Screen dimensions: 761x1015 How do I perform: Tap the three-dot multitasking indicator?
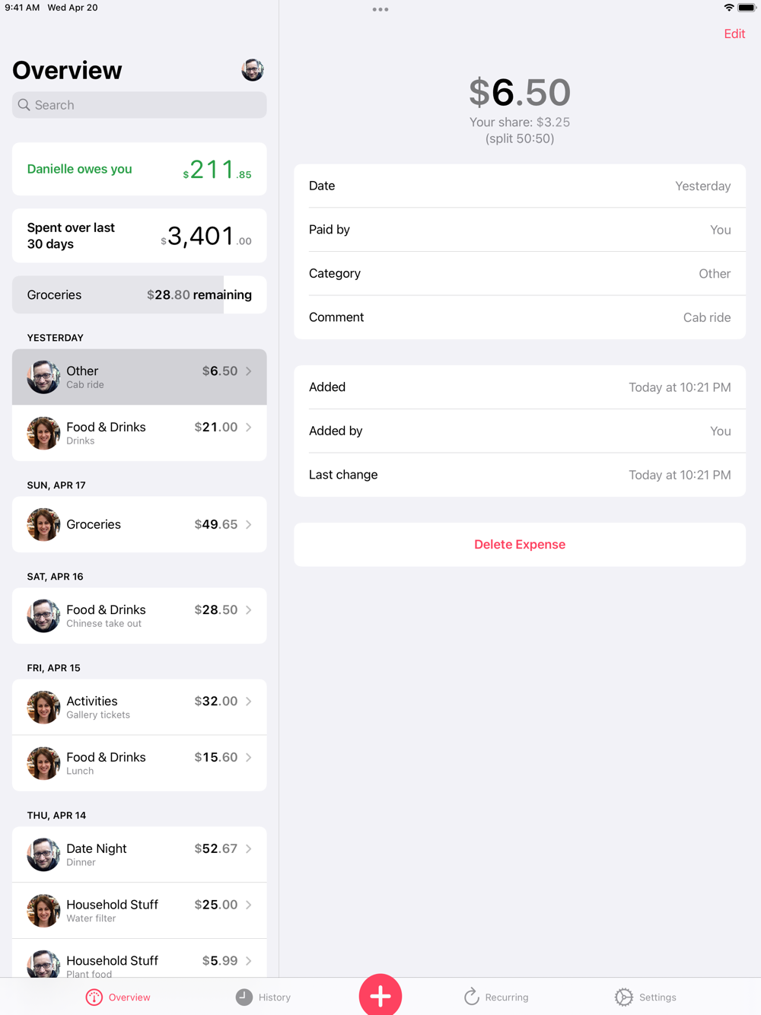380,10
